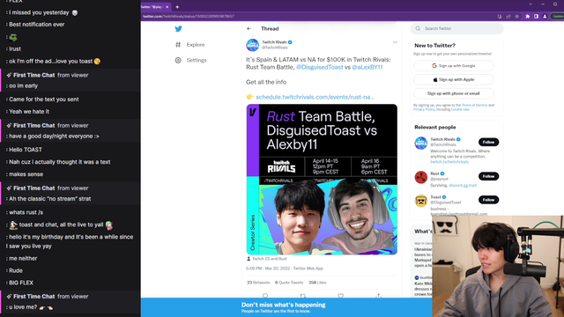Open the browser profile icon
The height and width of the screenshot is (317, 564).
click(x=545, y=16)
